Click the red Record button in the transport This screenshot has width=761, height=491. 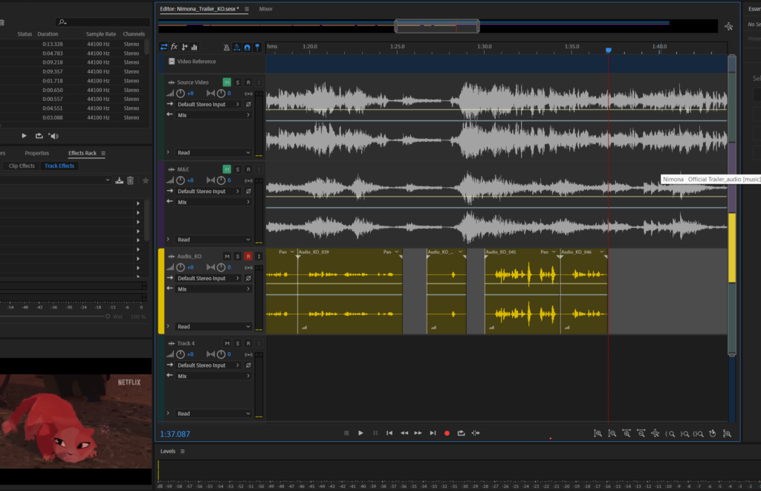click(447, 433)
